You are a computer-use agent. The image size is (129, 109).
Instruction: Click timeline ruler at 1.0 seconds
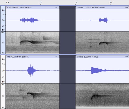point(41,3)
